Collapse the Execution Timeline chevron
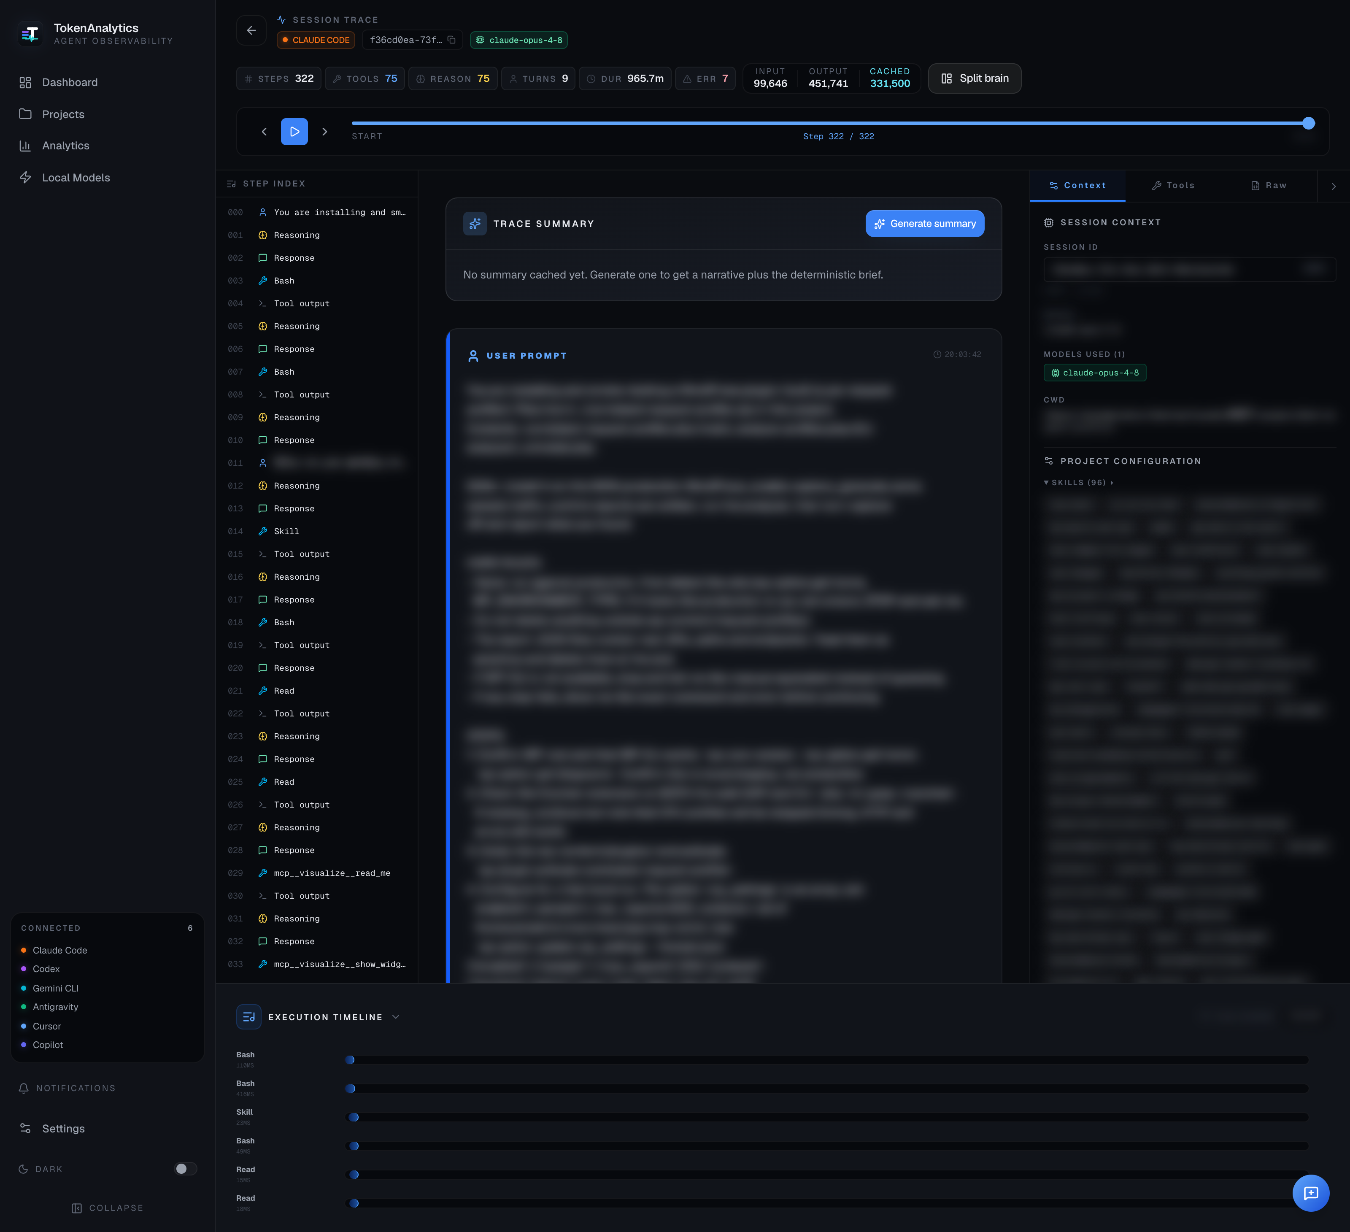This screenshot has width=1350, height=1232. [396, 1016]
